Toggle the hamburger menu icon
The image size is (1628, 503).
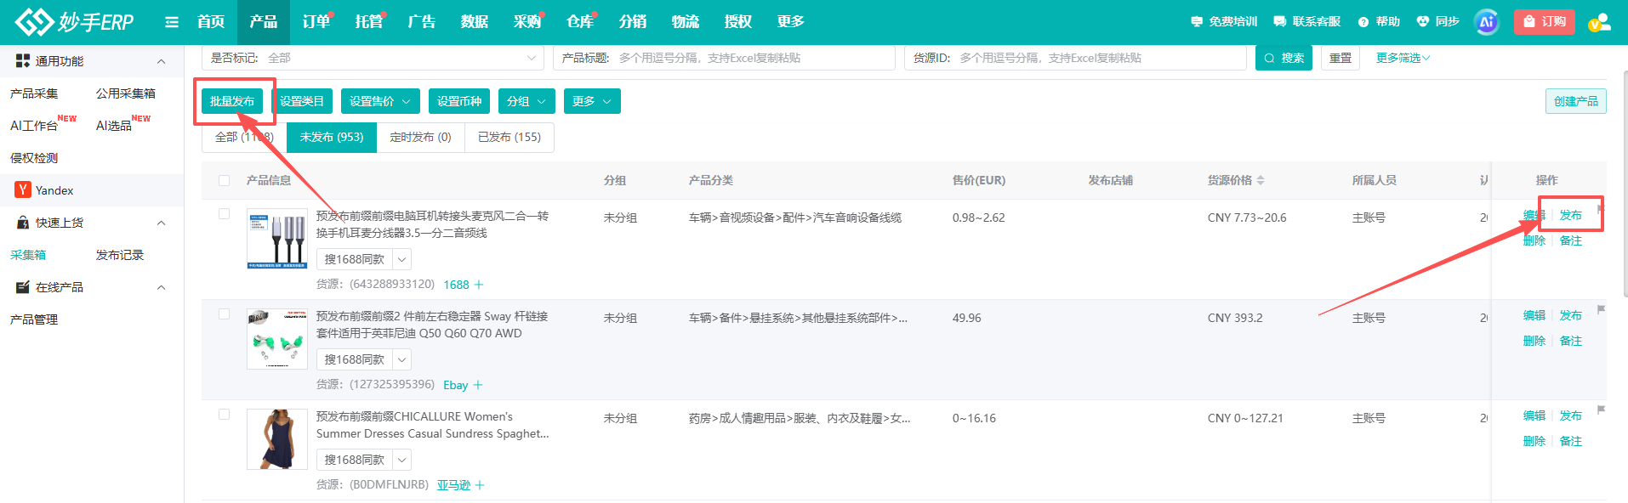pyautogui.click(x=172, y=22)
